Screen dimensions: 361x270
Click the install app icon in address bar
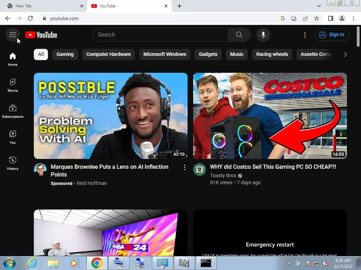pyautogui.click(x=294, y=18)
